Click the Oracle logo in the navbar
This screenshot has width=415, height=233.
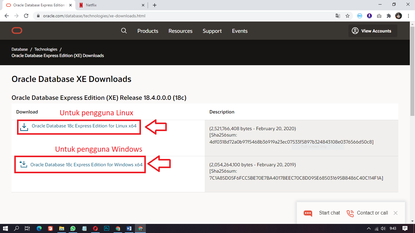(17, 30)
